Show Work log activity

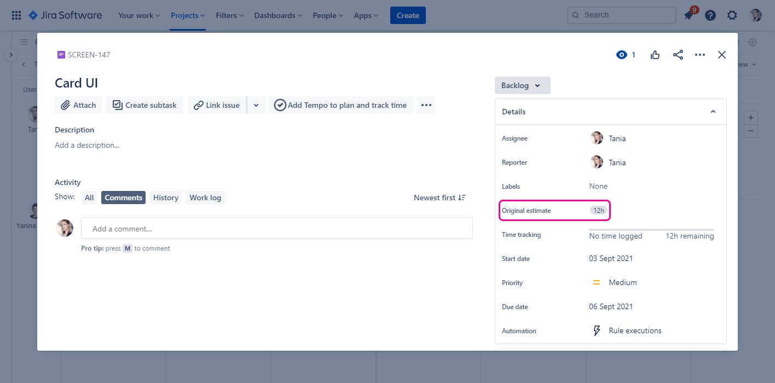pos(205,198)
